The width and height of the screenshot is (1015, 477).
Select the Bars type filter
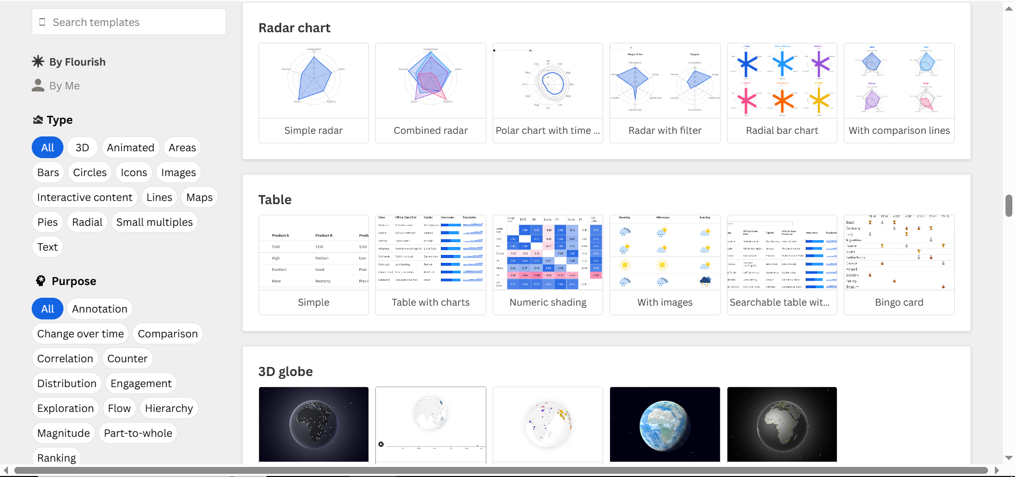pos(48,172)
